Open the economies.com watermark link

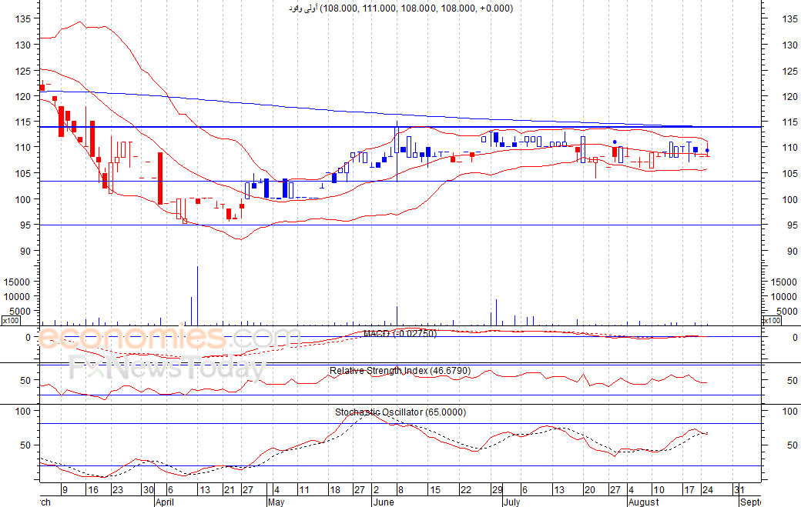coord(169,339)
